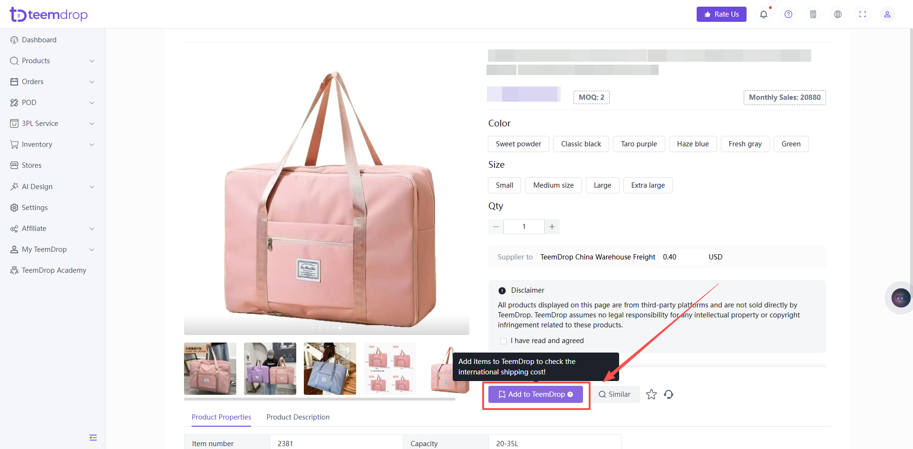Choose the Extra large size option
Image resolution: width=913 pixels, height=449 pixels.
pyautogui.click(x=648, y=185)
